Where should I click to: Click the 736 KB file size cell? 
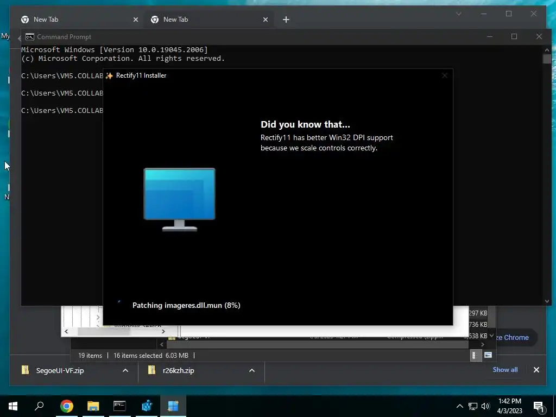pos(478,325)
